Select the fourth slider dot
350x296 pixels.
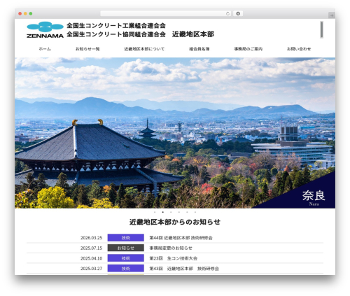179,212
